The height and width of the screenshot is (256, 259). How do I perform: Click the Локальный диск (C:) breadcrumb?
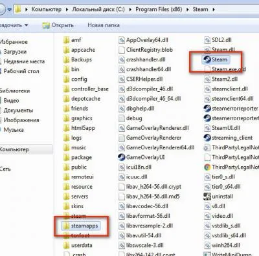(x=98, y=10)
